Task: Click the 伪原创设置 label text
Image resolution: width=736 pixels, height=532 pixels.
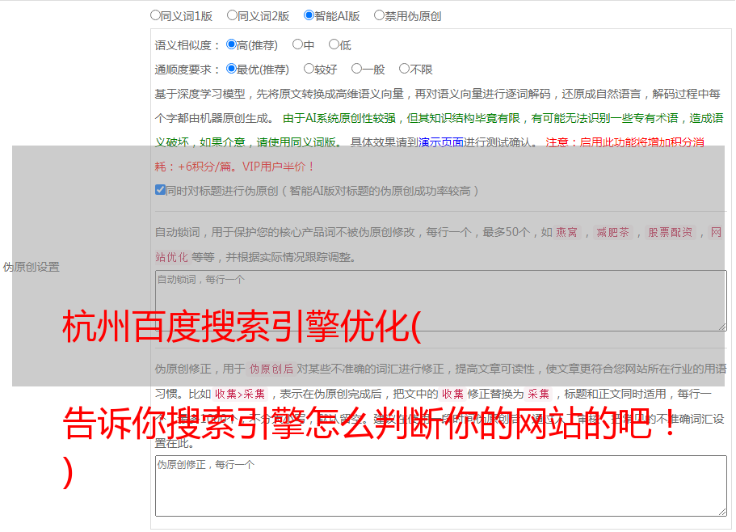Action: [31, 267]
